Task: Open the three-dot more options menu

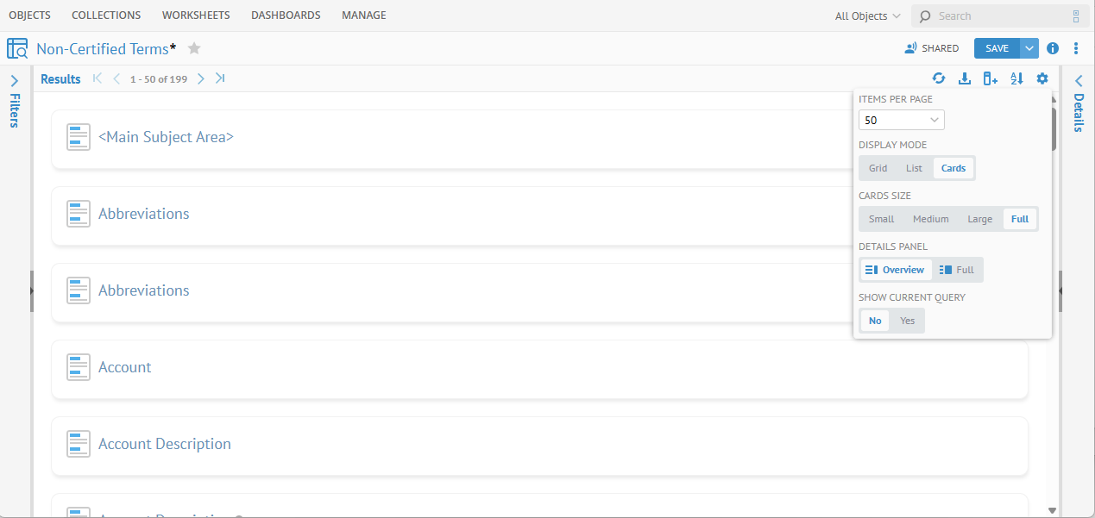Action: [1076, 48]
